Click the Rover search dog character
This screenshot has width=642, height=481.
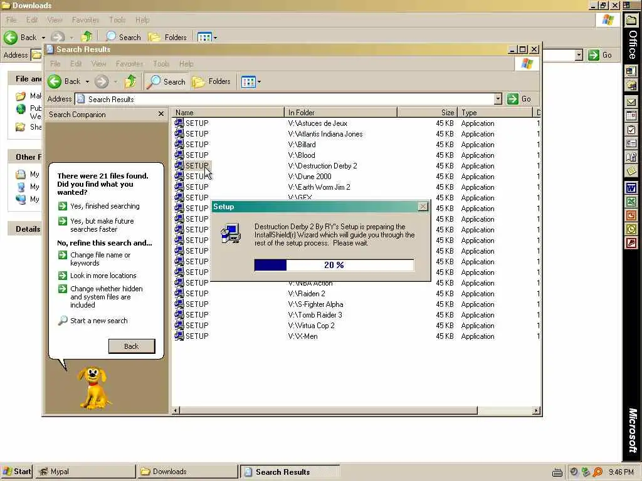[x=94, y=388]
